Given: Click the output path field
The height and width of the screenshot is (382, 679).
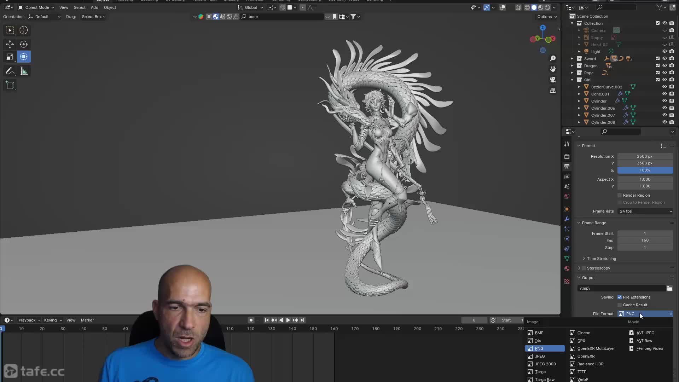Looking at the screenshot, I should (x=621, y=288).
